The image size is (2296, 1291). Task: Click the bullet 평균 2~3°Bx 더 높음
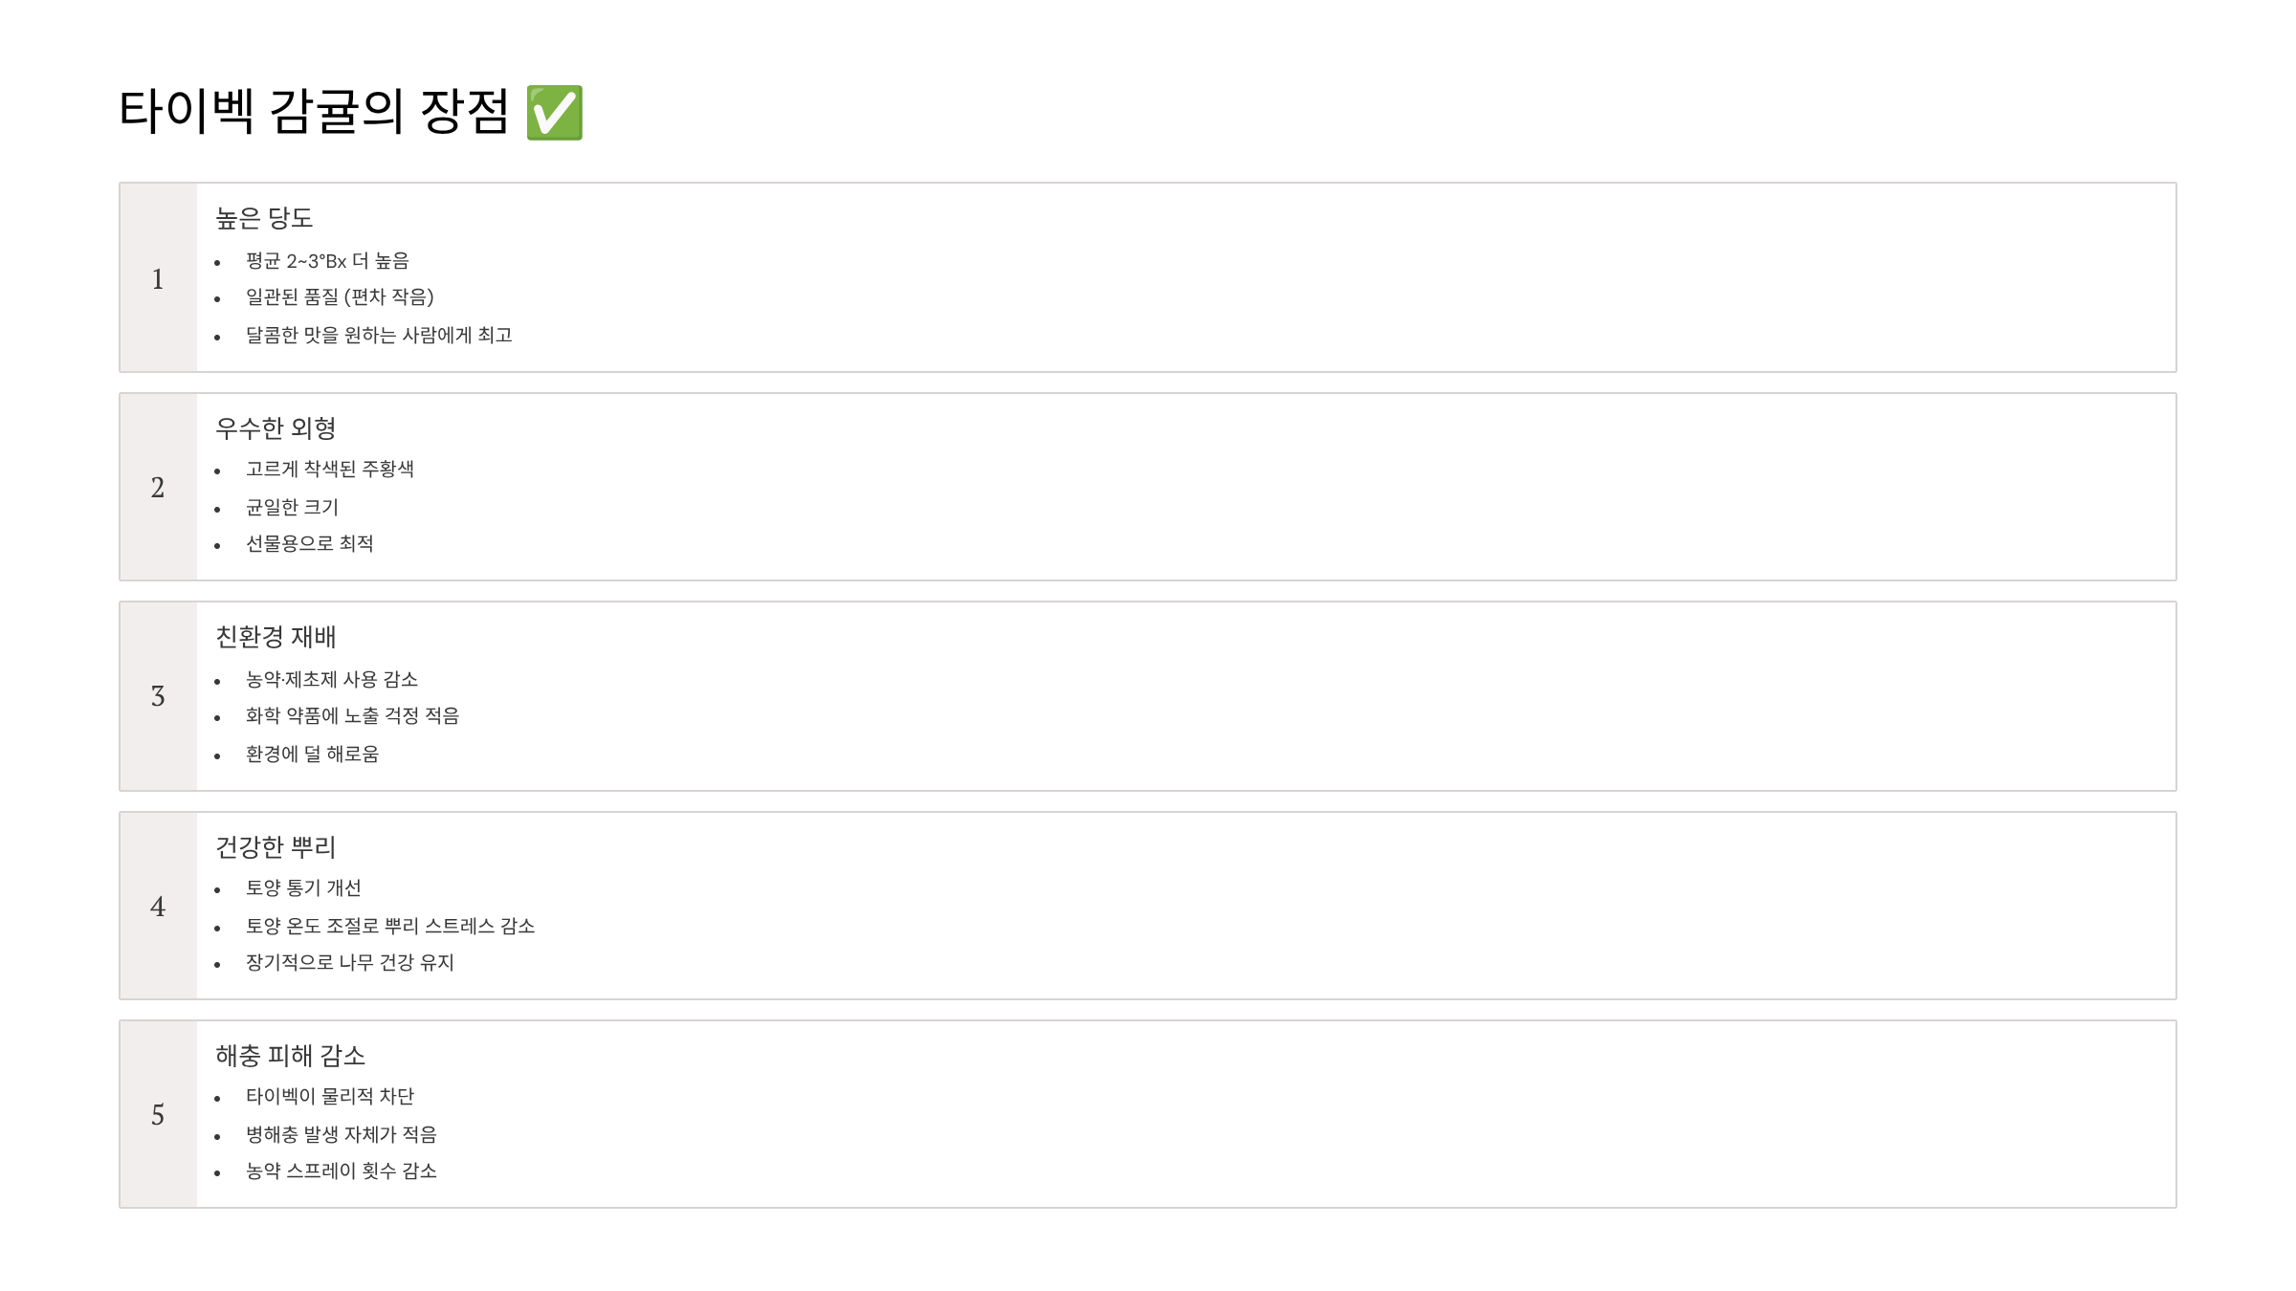point(327,261)
